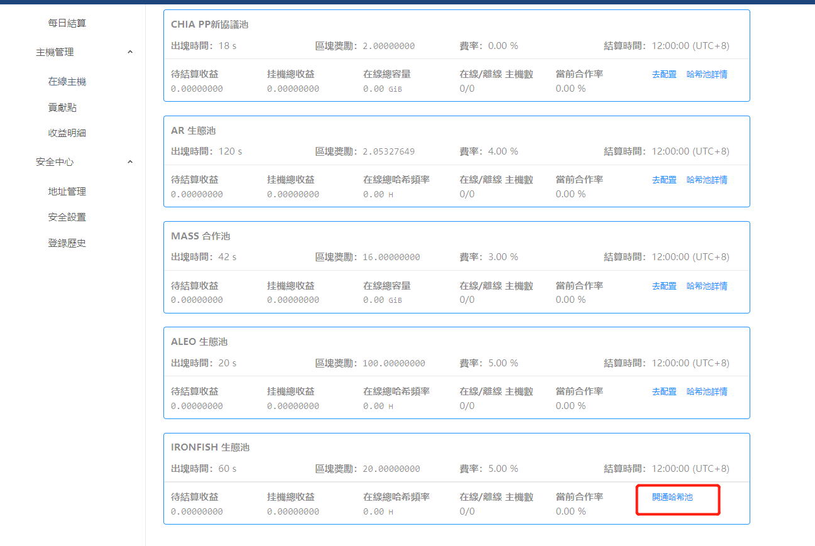This screenshot has height=546, width=815.
Task: Collapse the 主機管理 sidebar section chevron
Action: (130, 52)
